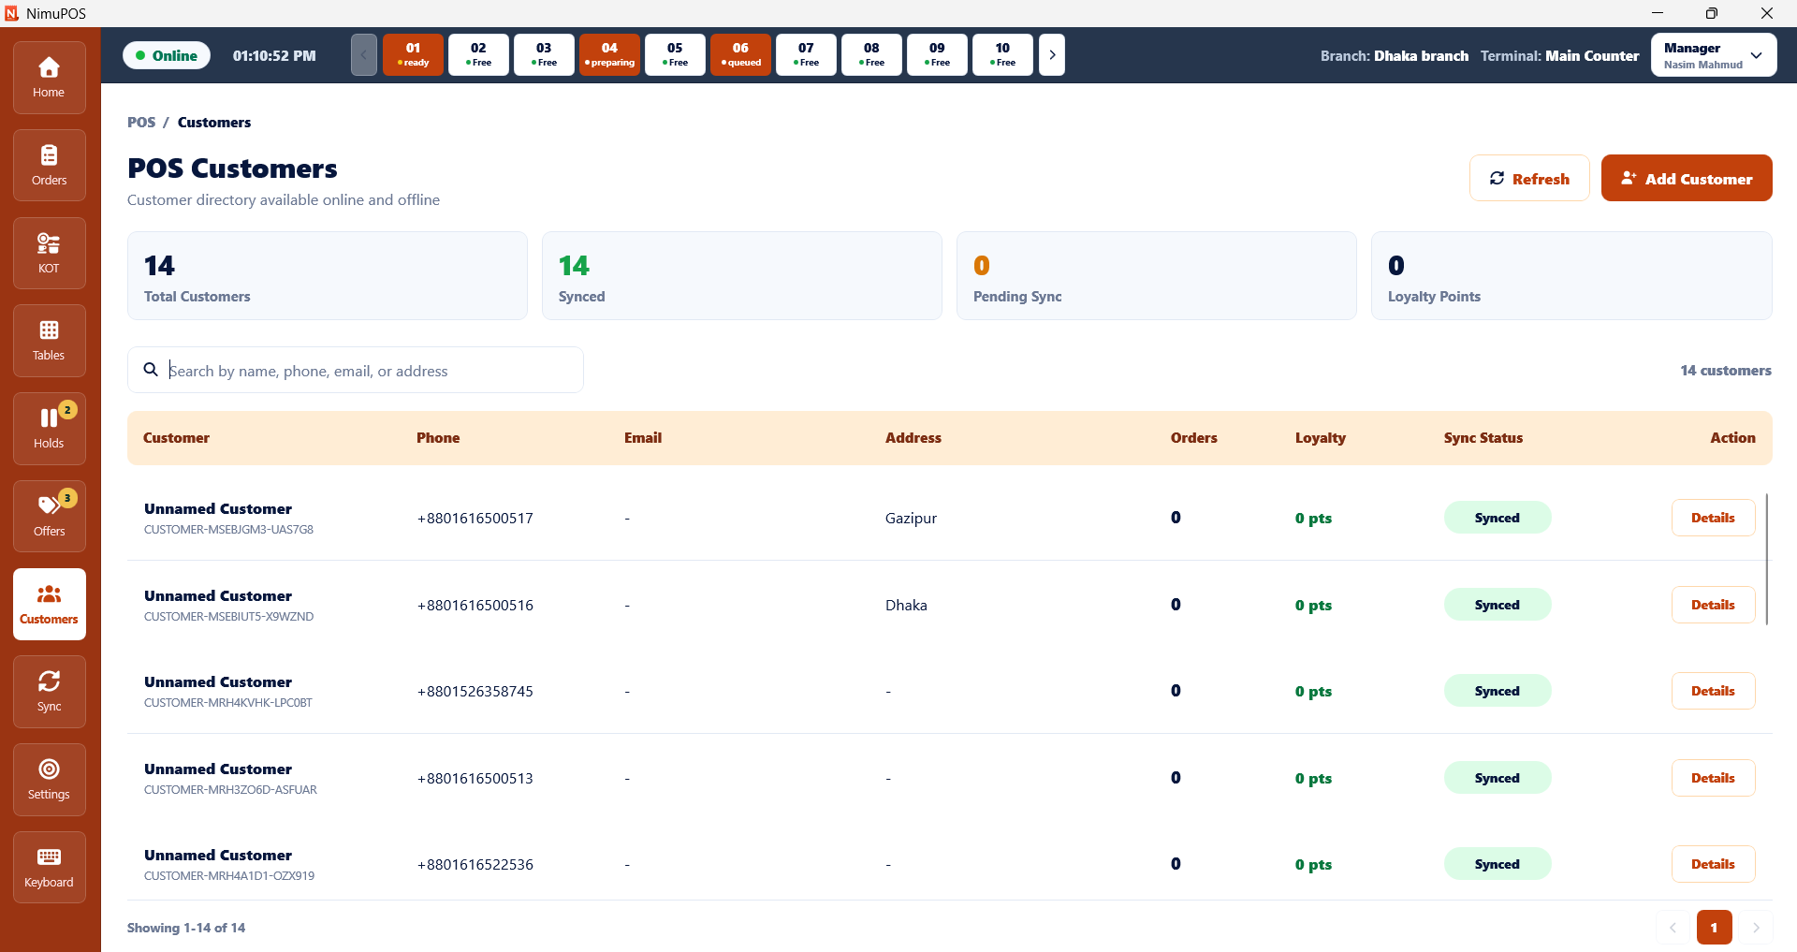Open Settings from the sidebar
The image size is (1797, 952).
pos(49,780)
